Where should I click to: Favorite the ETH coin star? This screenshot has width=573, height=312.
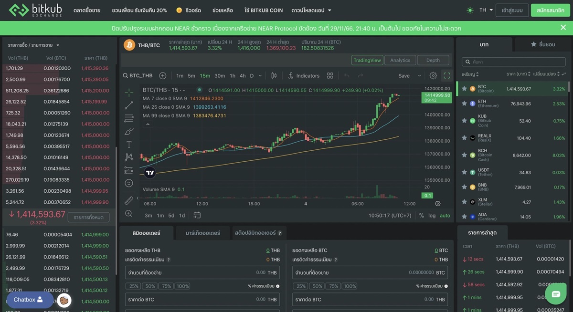464,104
